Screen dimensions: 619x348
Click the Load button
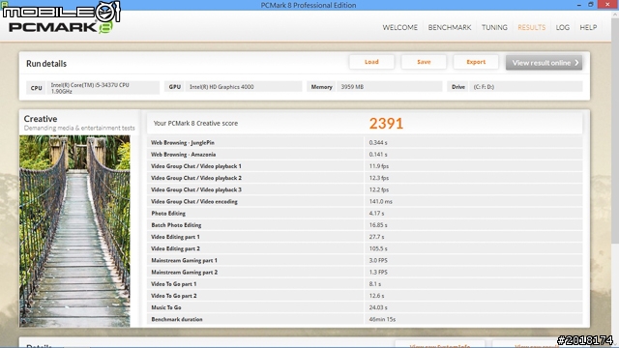click(x=371, y=62)
